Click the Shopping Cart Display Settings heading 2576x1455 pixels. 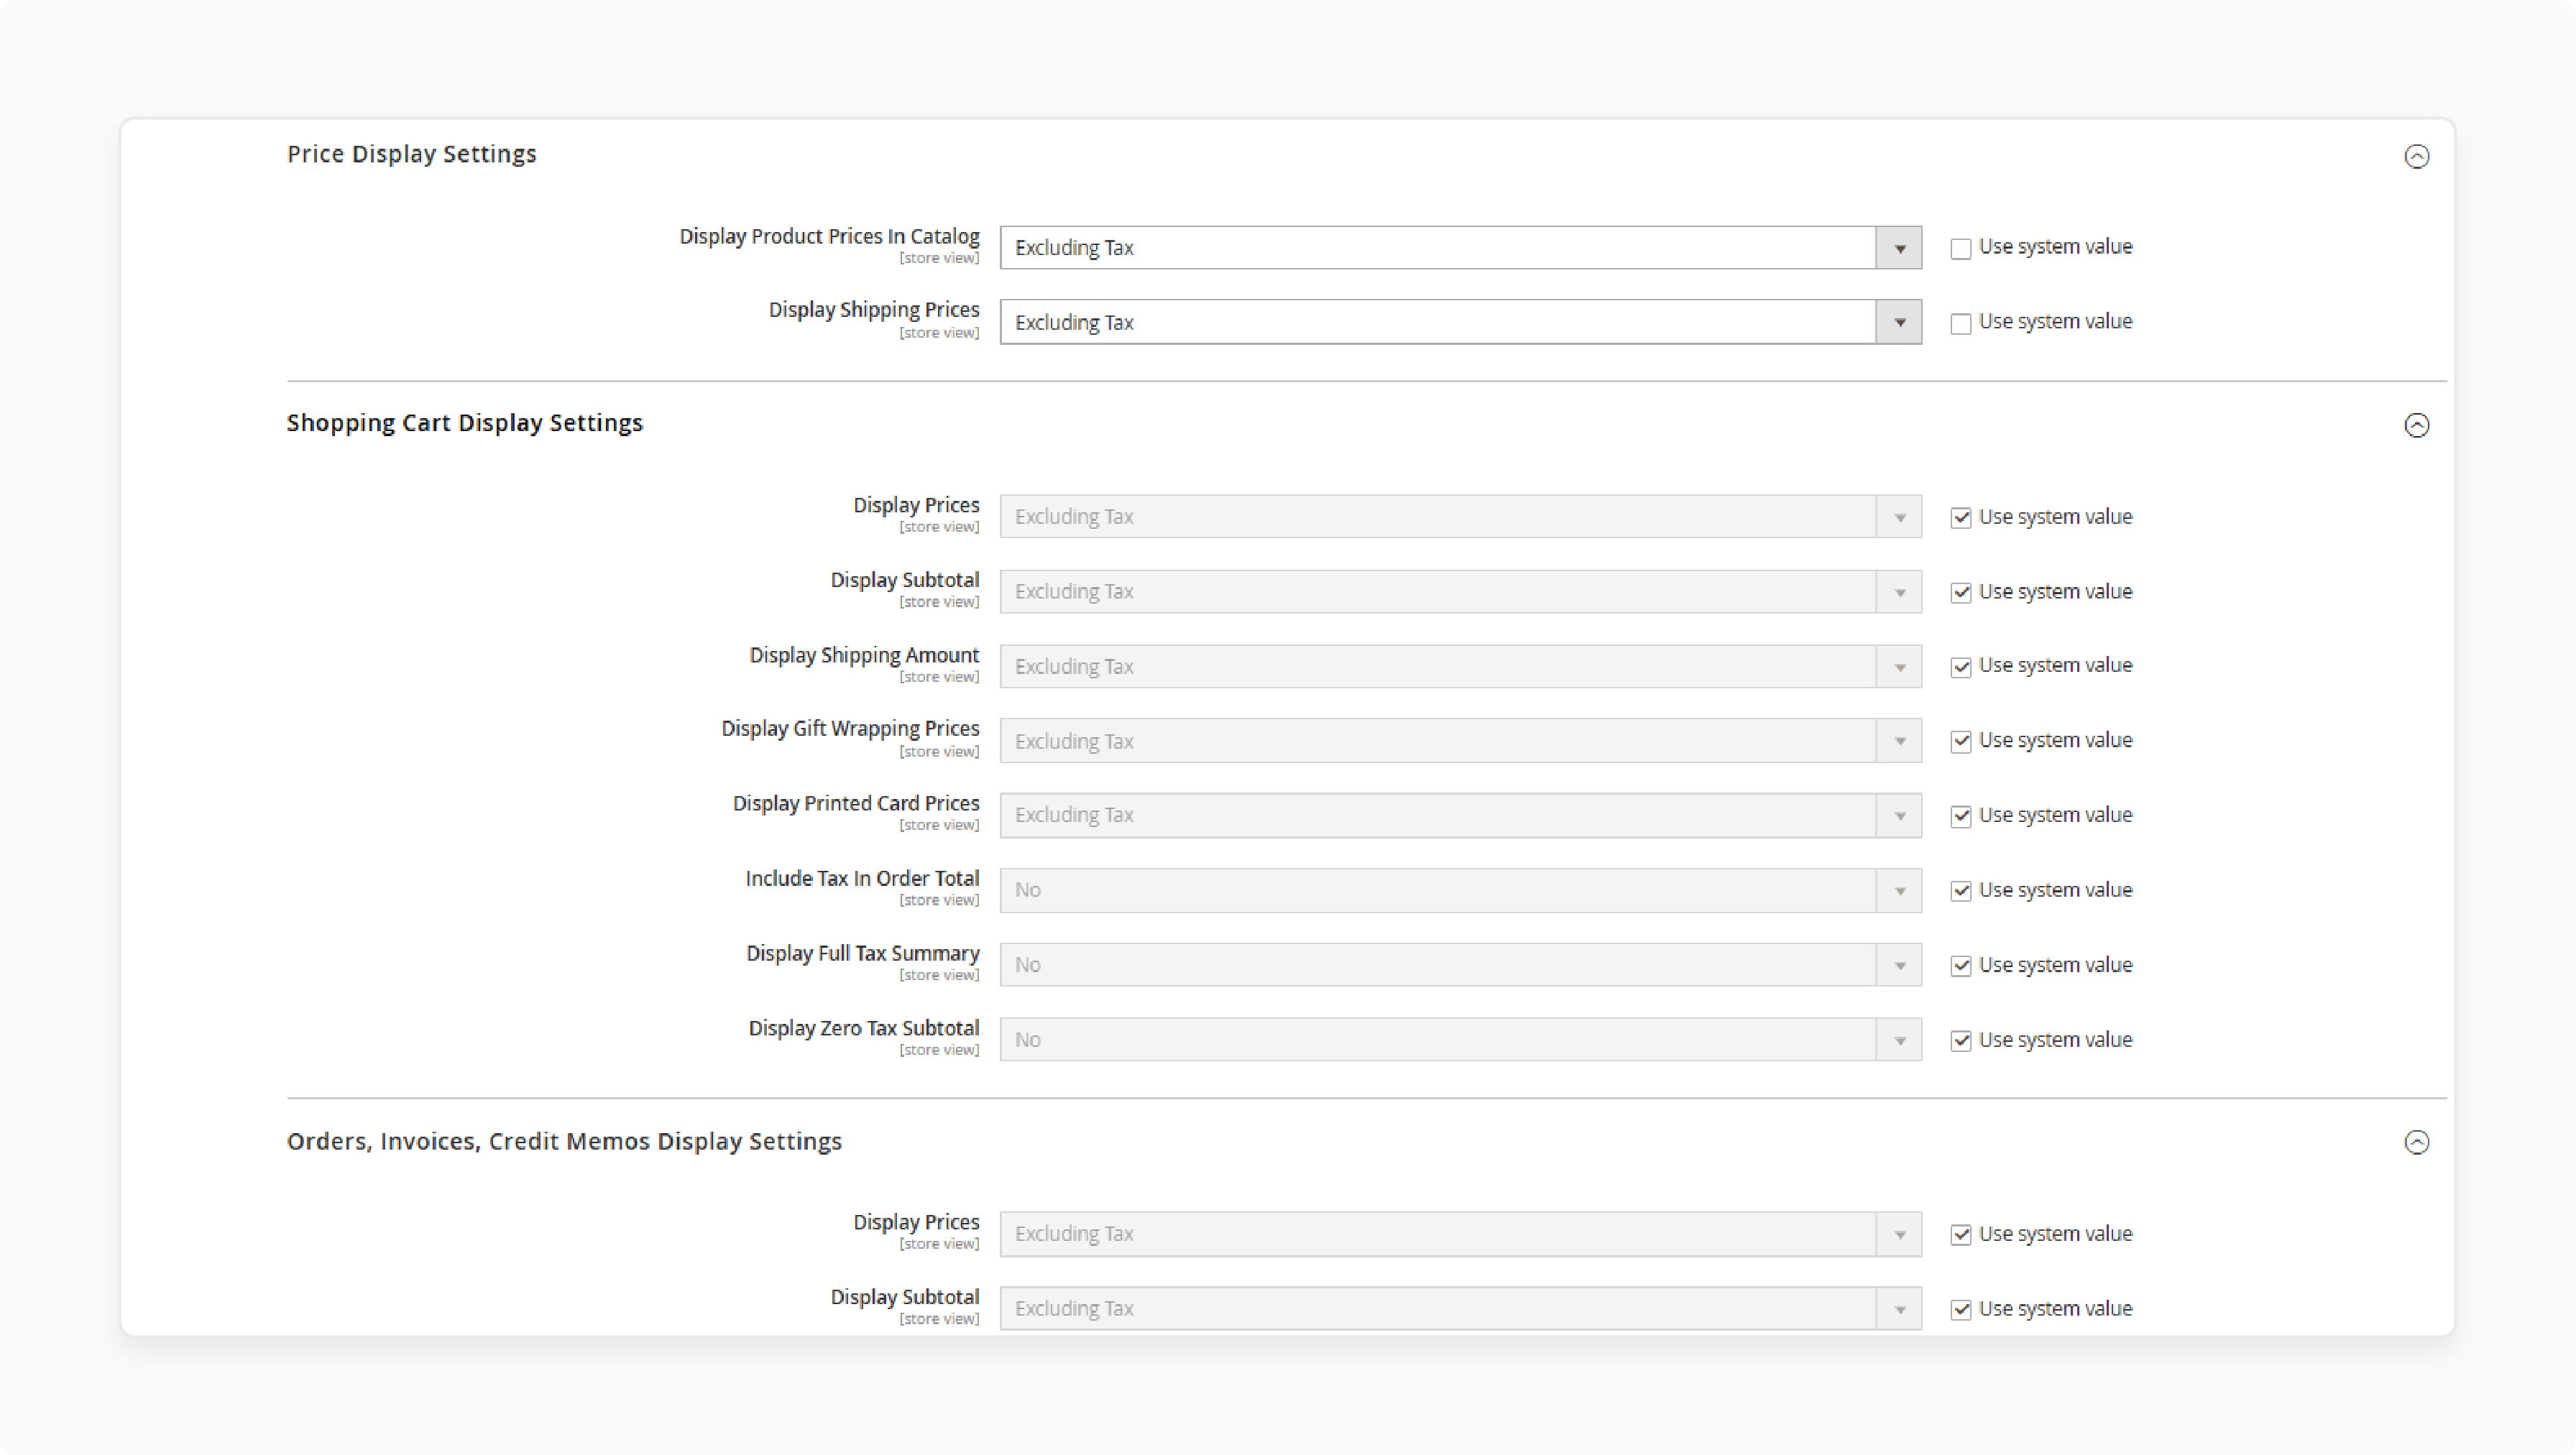tap(465, 423)
